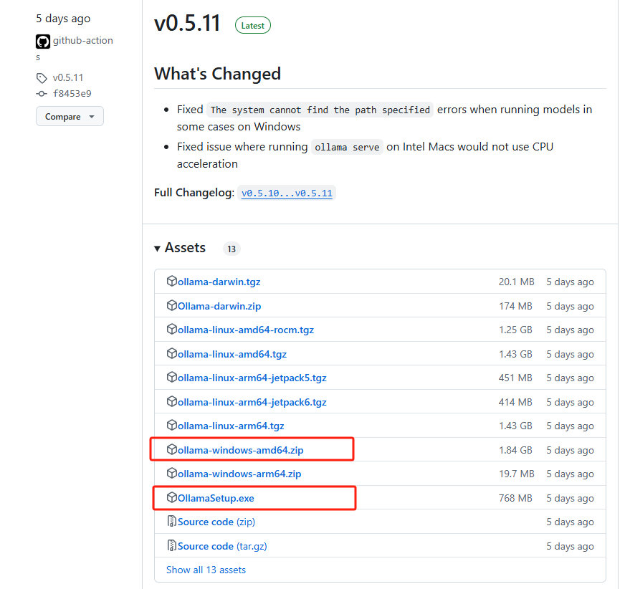Click the "5 days ago" sidebar timestamp

[63, 19]
